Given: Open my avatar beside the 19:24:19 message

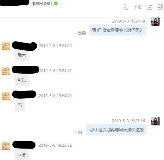Looking at the screenshot, I should [155, 22].
